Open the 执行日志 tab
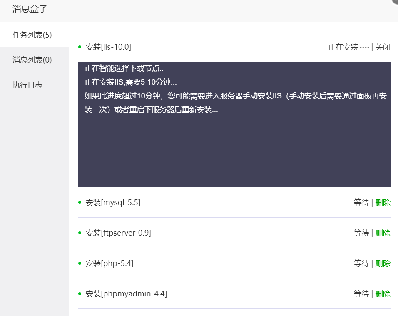This screenshot has height=316, width=398. (34, 85)
